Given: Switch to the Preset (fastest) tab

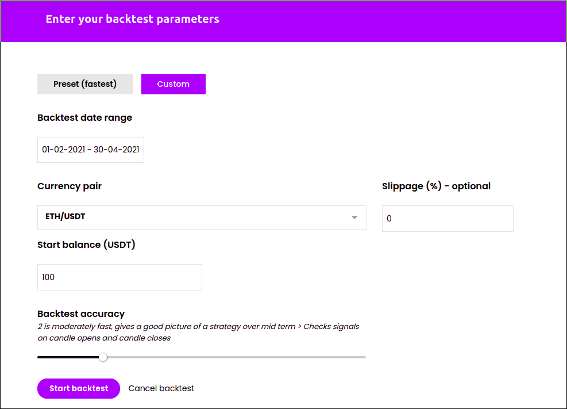Looking at the screenshot, I should [x=85, y=84].
